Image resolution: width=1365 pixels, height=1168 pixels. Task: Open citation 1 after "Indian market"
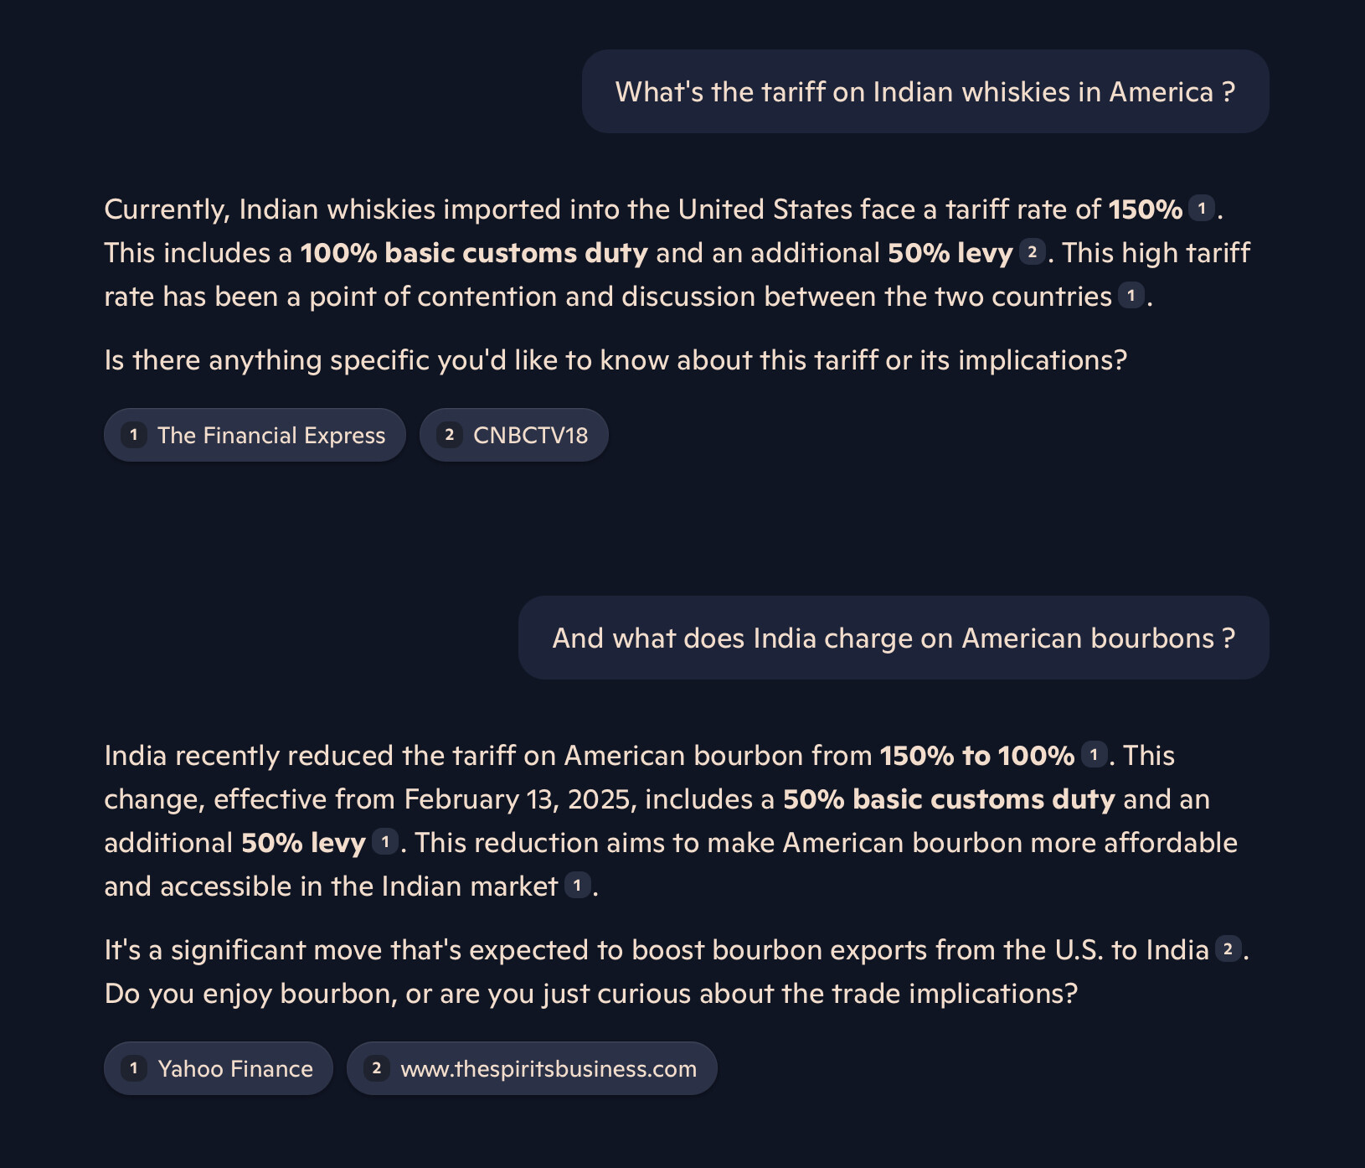click(577, 886)
